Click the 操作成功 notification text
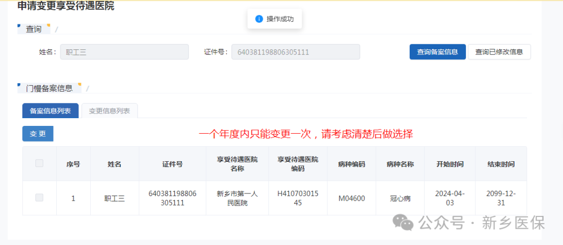The image size is (563, 245). click(x=280, y=19)
